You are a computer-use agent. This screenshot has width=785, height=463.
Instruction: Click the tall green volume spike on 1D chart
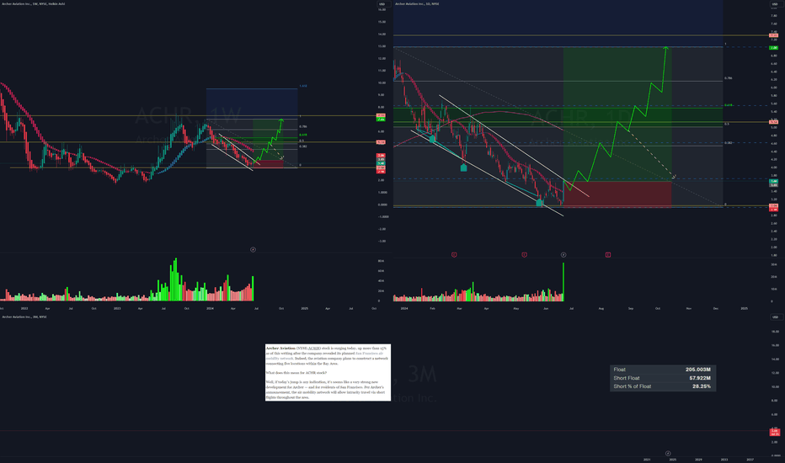563,282
